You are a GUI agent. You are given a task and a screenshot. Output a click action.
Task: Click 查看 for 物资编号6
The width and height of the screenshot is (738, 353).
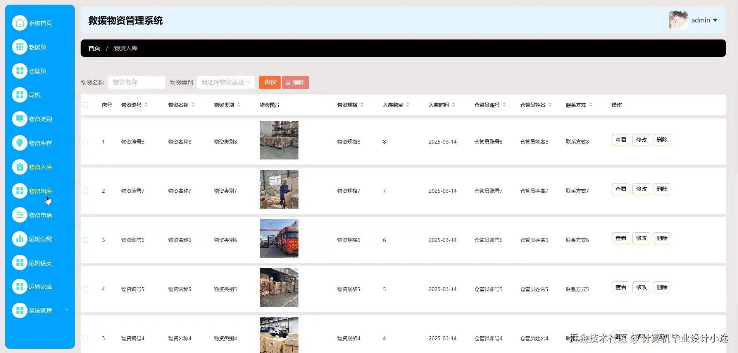[621, 238]
